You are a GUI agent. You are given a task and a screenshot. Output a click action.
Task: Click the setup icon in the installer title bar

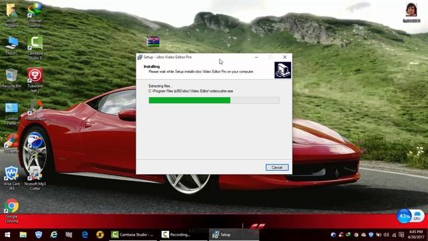click(140, 57)
